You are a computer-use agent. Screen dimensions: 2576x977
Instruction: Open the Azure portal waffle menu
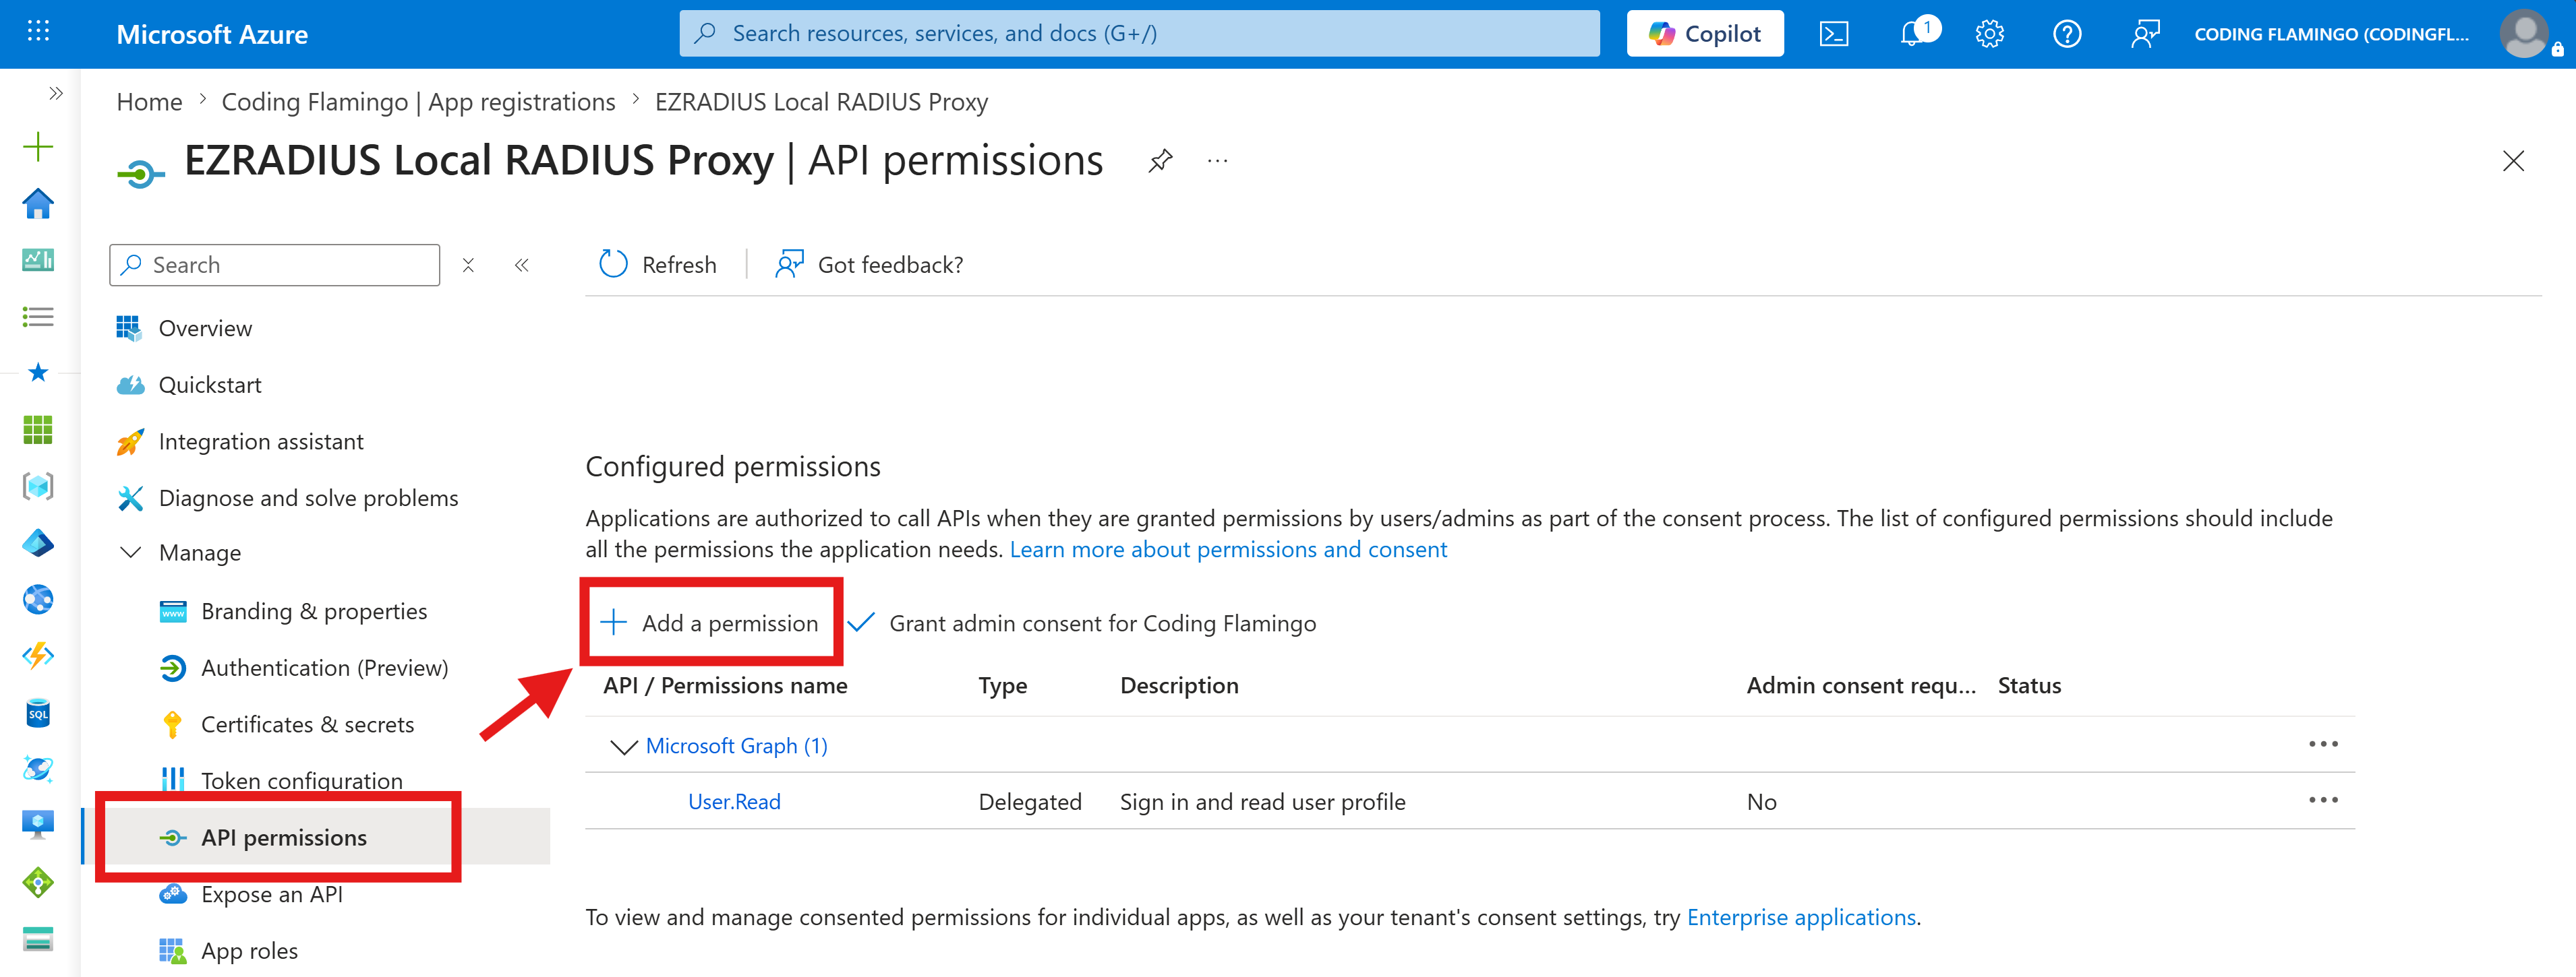(38, 32)
